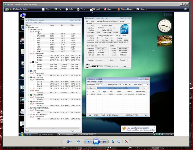This screenshot has height=150, width=193.
Task: Collapse the FRANCO-PC tree node
Action: point(26,27)
